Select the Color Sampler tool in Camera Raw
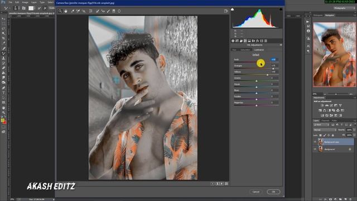 coord(78,11)
